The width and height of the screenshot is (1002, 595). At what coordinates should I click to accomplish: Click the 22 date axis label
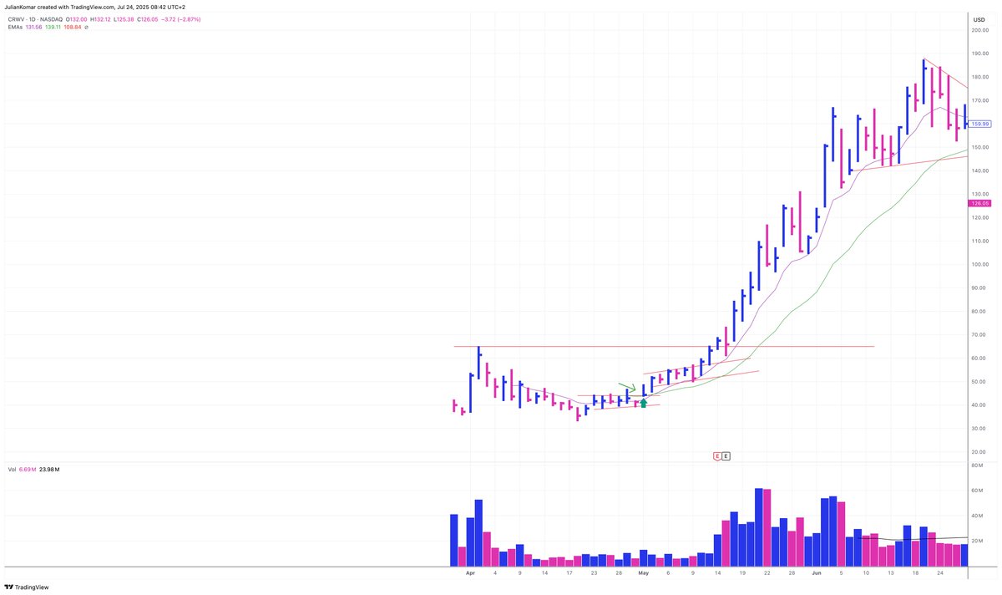tap(767, 573)
